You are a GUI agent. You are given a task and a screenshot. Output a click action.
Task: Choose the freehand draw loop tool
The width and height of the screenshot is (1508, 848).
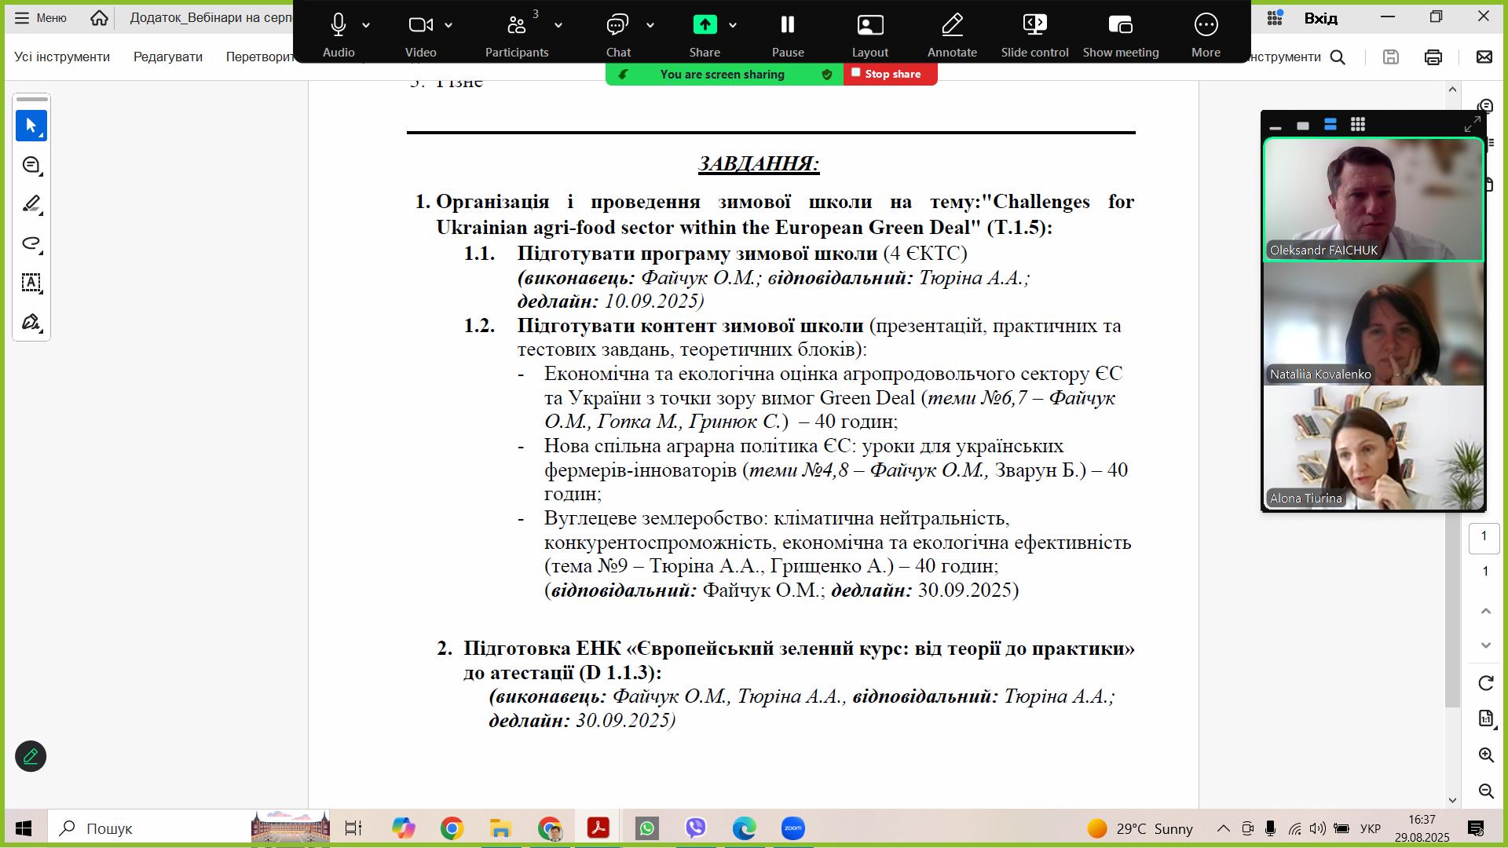coord(31,243)
